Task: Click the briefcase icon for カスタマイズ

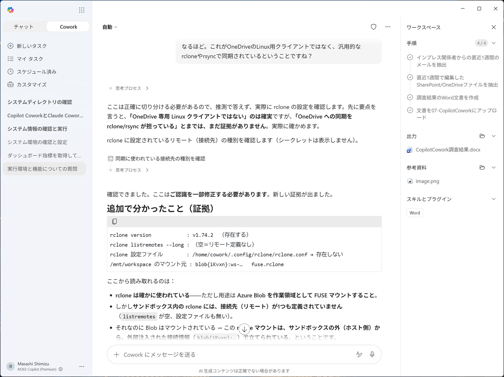Action: click(x=10, y=85)
